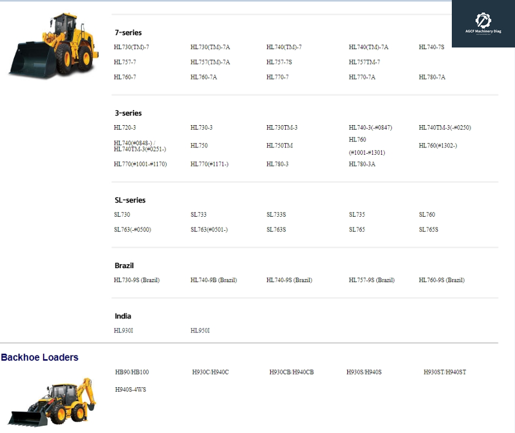This screenshot has height=433, width=515.
Task: Click the SL763(#0501-) link
Action: coord(210,229)
